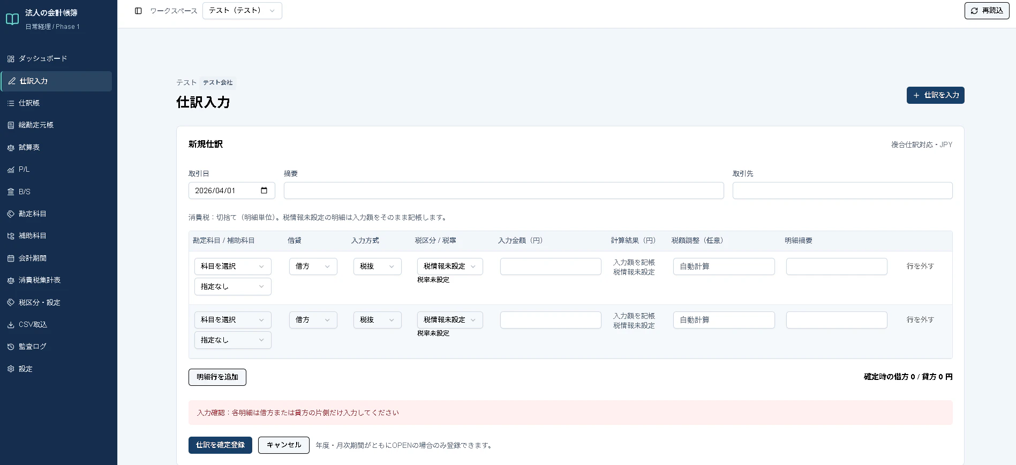Click the B/S bank icon
The image size is (1016, 465).
[x=11, y=192]
